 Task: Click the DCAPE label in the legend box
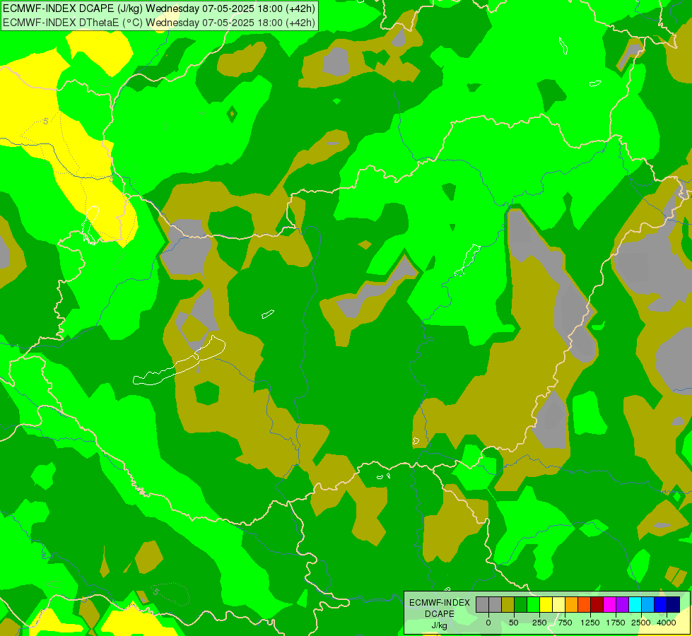click(x=440, y=614)
